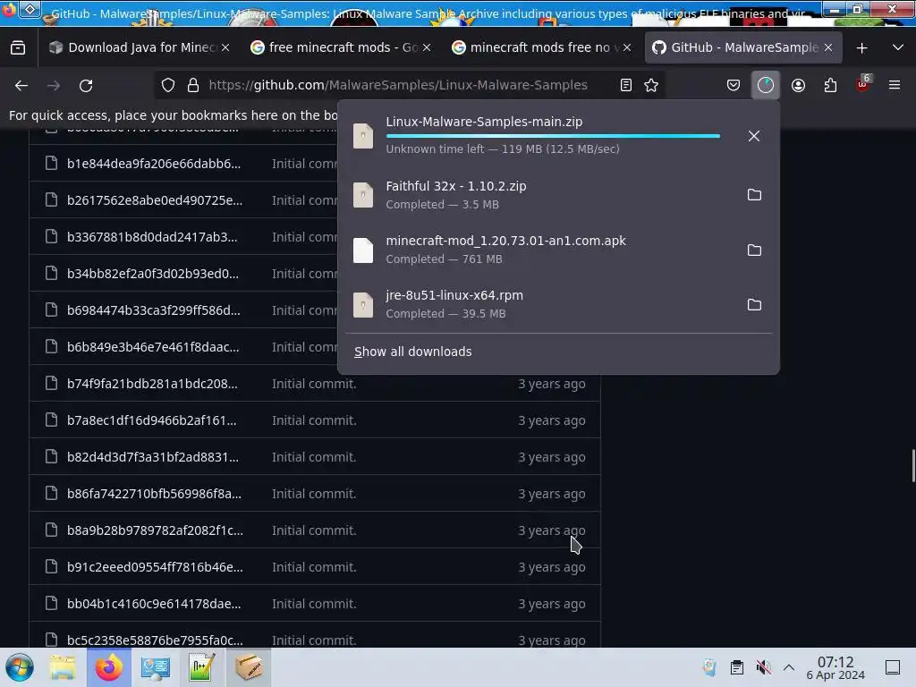The image size is (916, 687).
Task: Open file bb04b1c4160c9e614178dae...
Action: pos(154,604)
